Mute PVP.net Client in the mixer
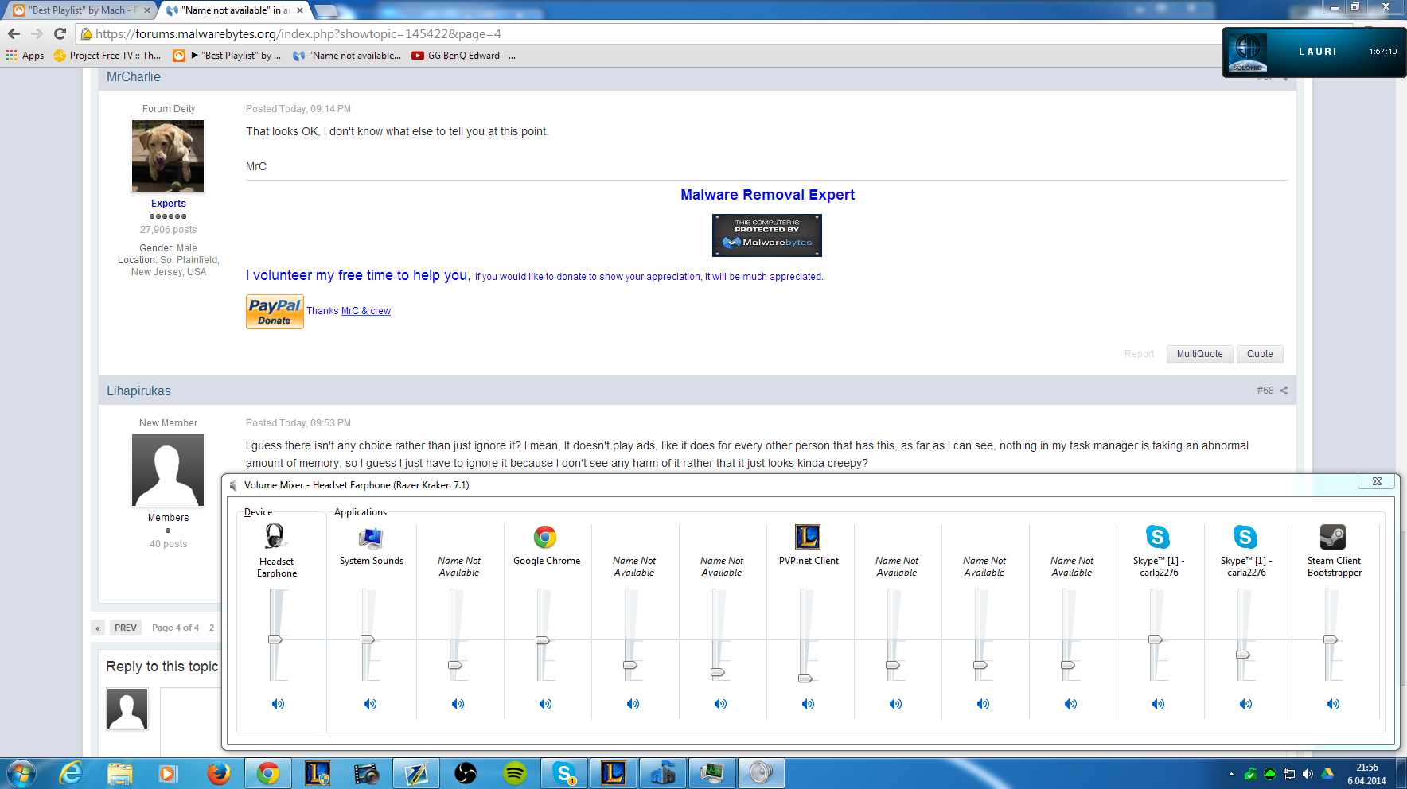The height and width of the screenshot is (789, 1407). [x=808, y=704]
